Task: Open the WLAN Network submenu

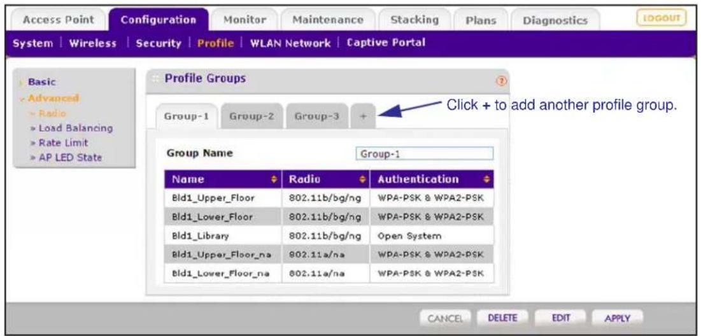Action: click(290, 43)
